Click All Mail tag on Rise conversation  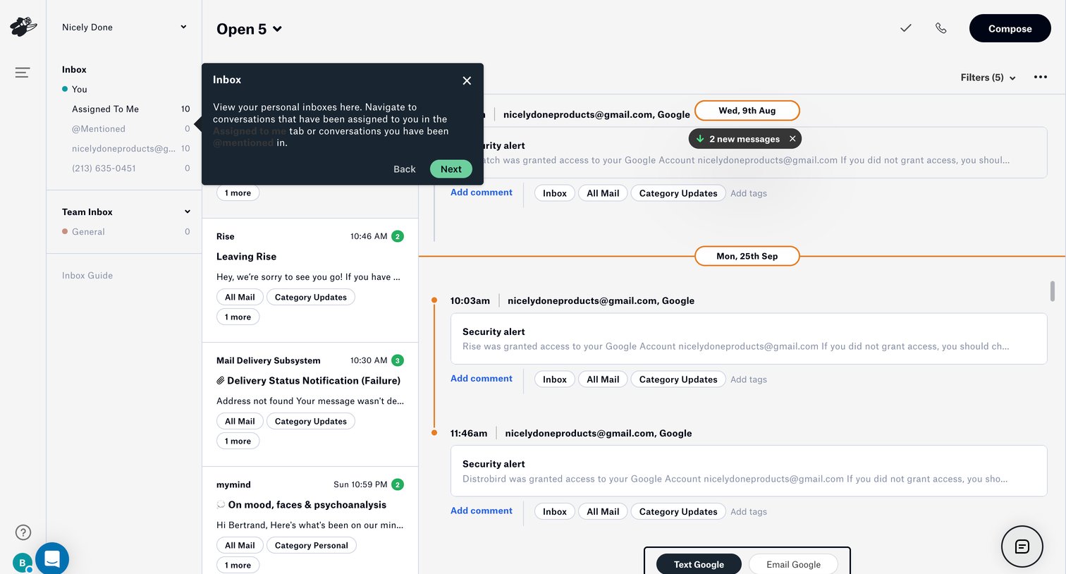pyautogui.click(x=240, y=298)
